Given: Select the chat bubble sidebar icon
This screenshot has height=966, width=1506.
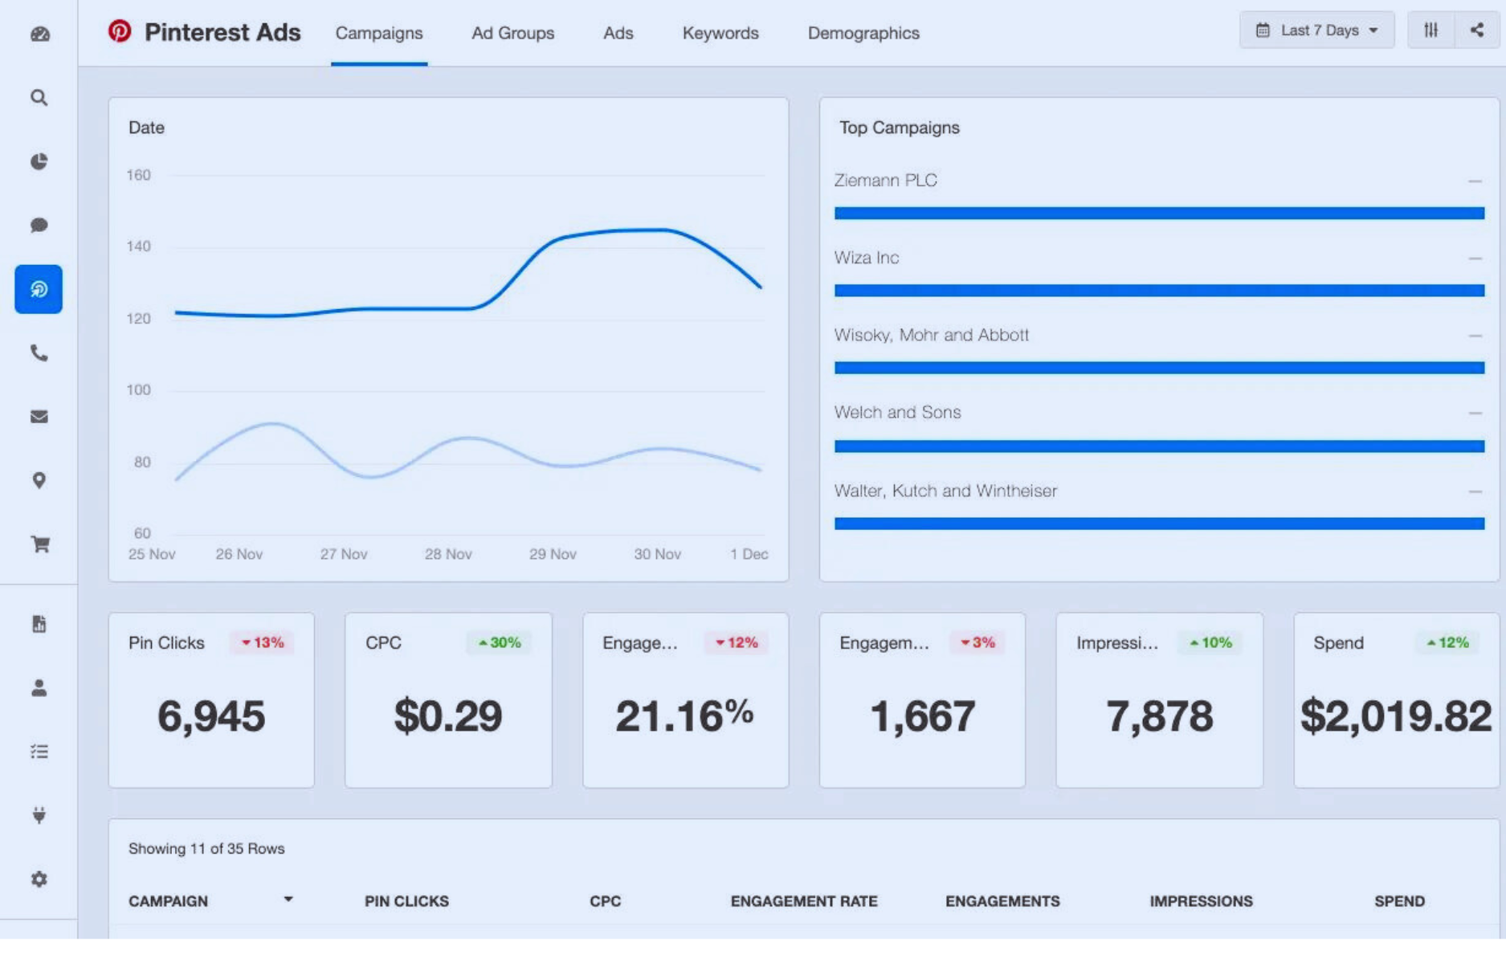Looking at the screenshot, I should (x=39, y=225).
